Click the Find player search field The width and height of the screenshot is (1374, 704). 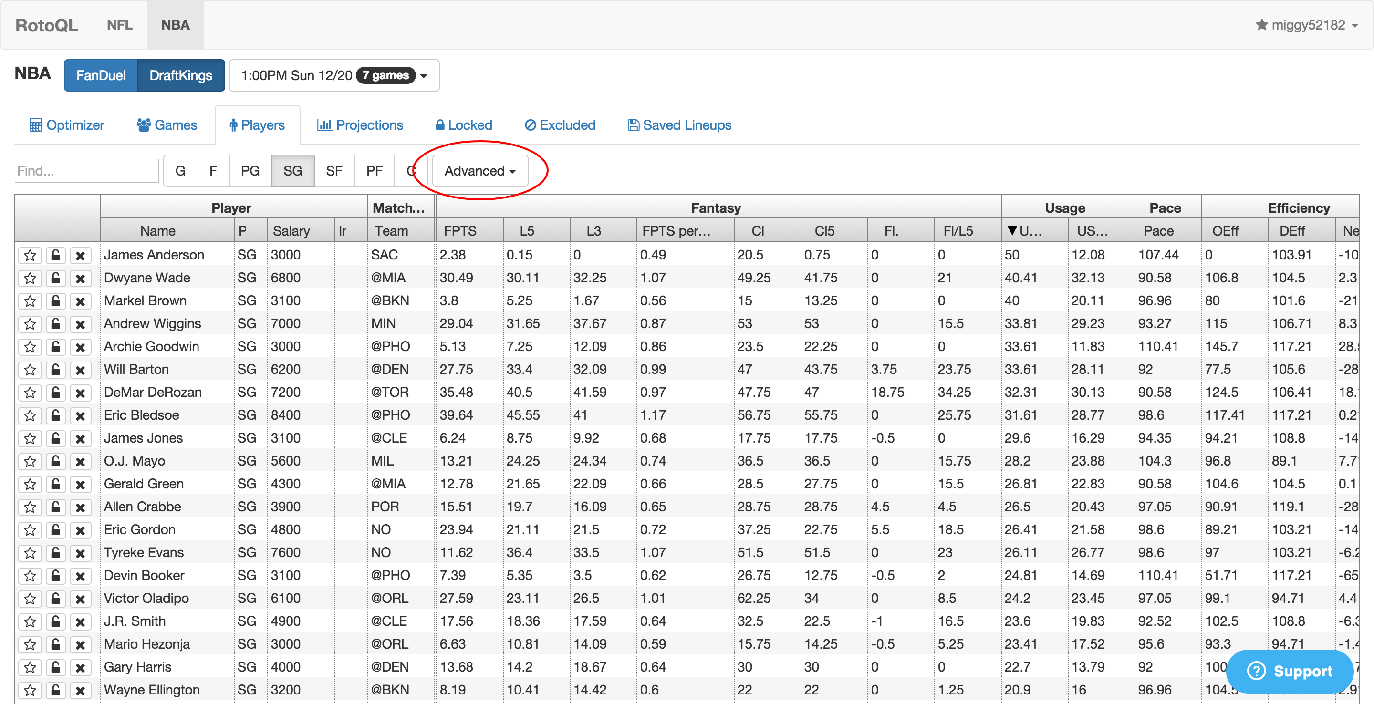(x=86, y=171)
